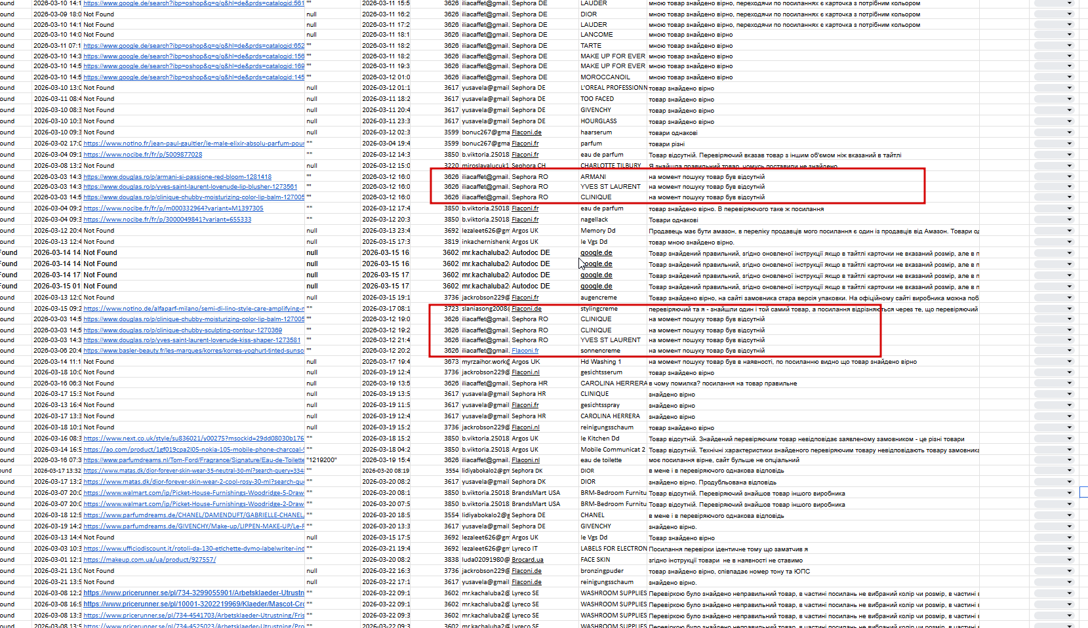Click Flaconi.de in the stylingcreme row
This screenshot has width=1088, height=628.
click(527, 309)
